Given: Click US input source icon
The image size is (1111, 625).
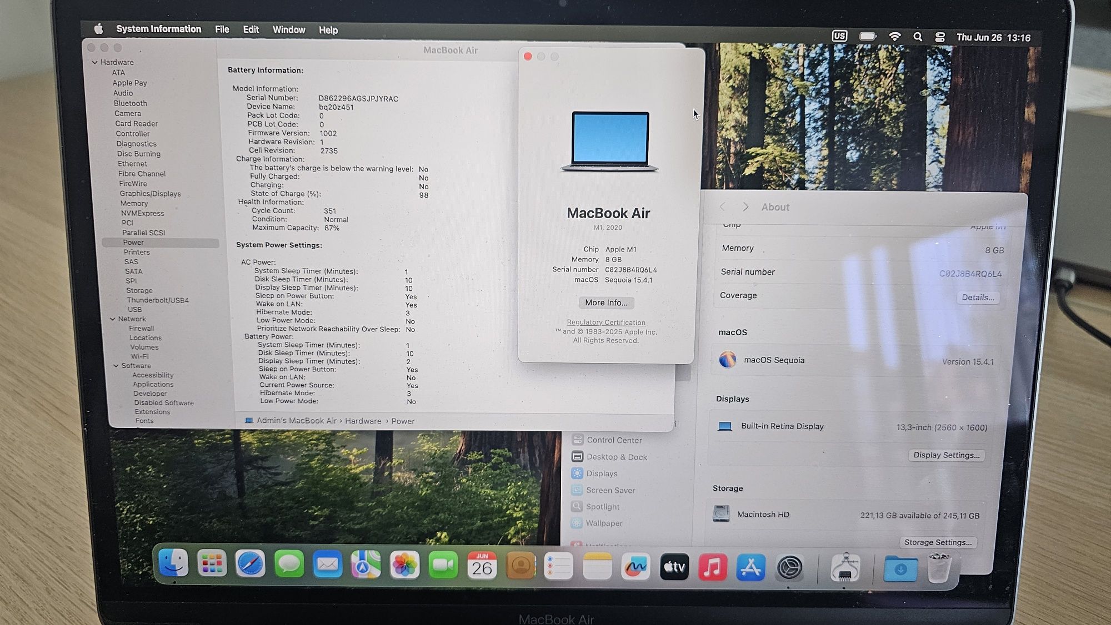Looking at the screenshot, I should (x=839, y=36).
